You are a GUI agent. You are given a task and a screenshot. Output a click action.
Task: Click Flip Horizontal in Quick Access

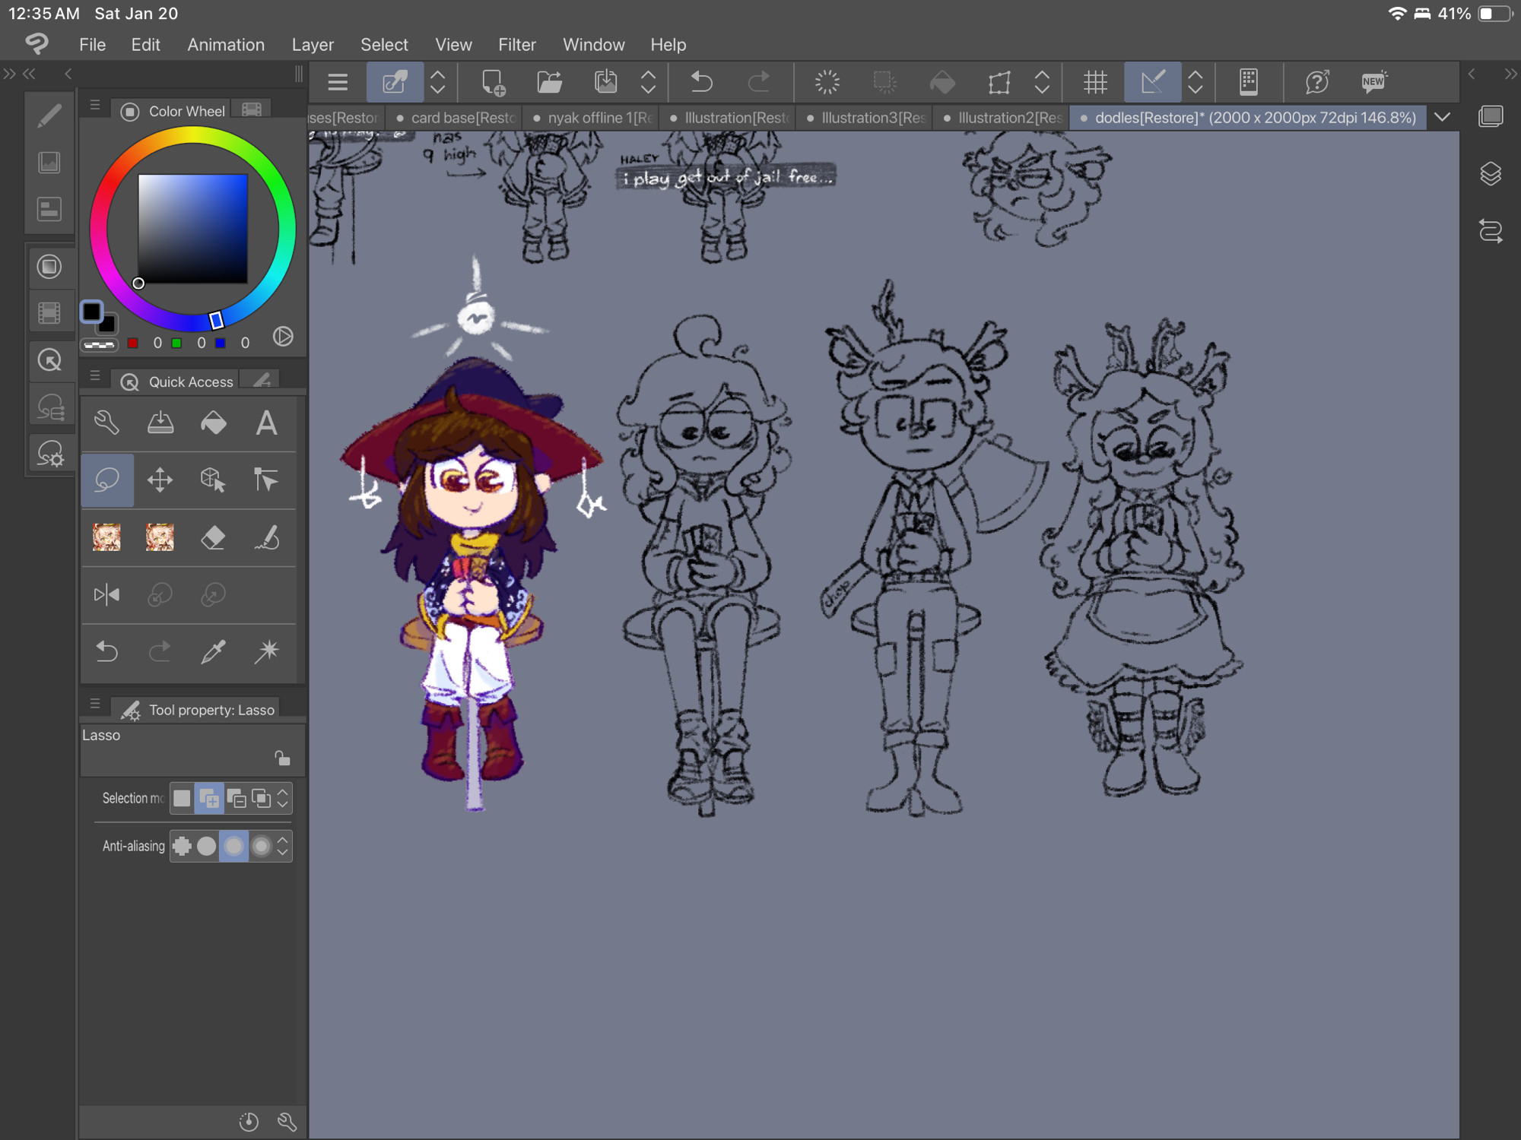click(x=106, y=594)
